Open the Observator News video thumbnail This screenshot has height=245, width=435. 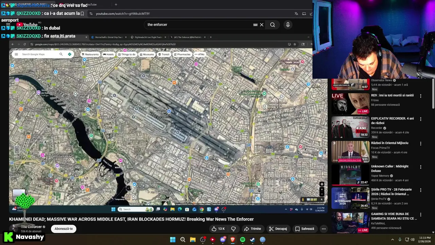350,84
